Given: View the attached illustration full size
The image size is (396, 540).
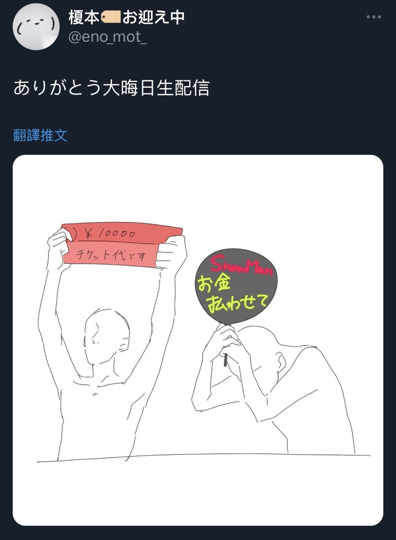Looking at the screenshot, I should point(198,340).
